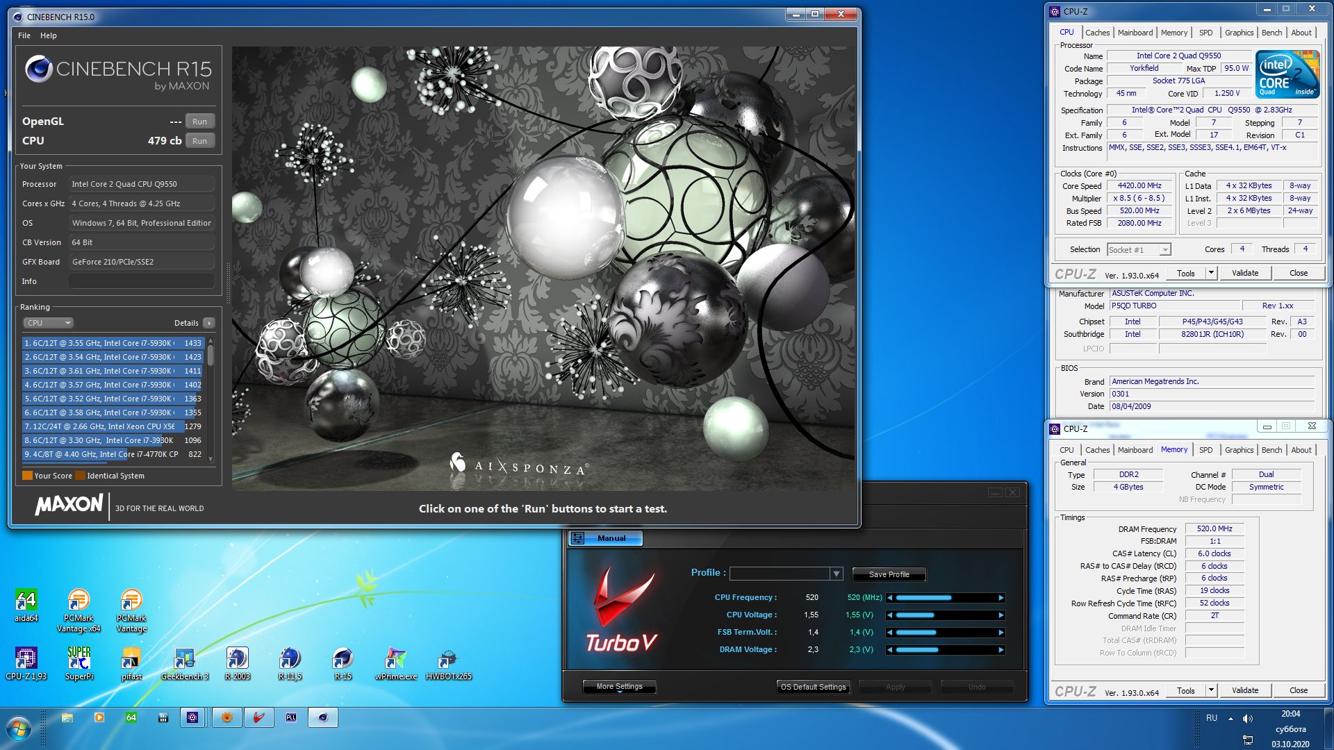Open the clock and date in system tray
This screenshot has width=1334, height=750.
[1290, 728]
